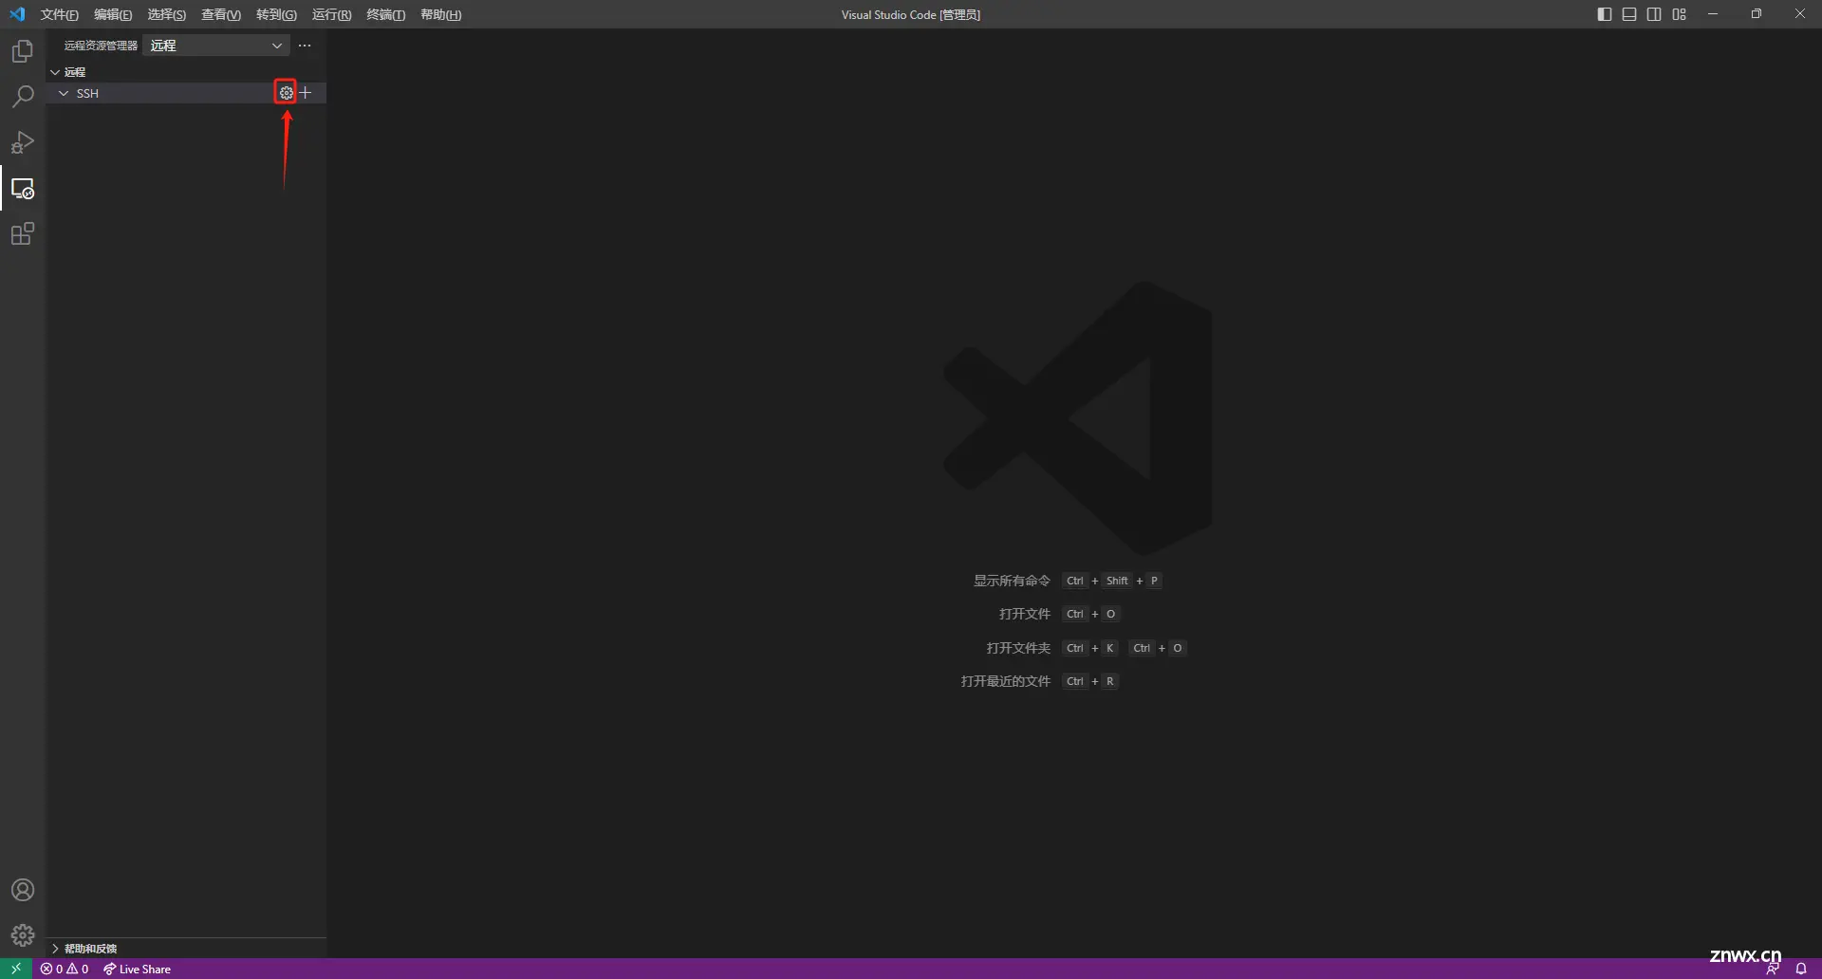This screenshot has width=1822, height=979.
Task: Open the 编辑(E) menu
Action: click(113, 14)
